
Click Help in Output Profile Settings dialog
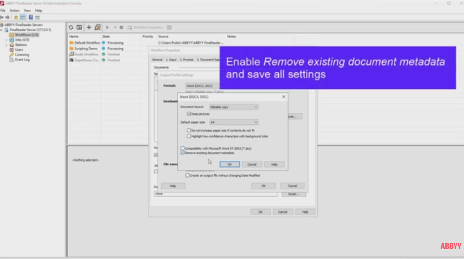pos(173,186)
